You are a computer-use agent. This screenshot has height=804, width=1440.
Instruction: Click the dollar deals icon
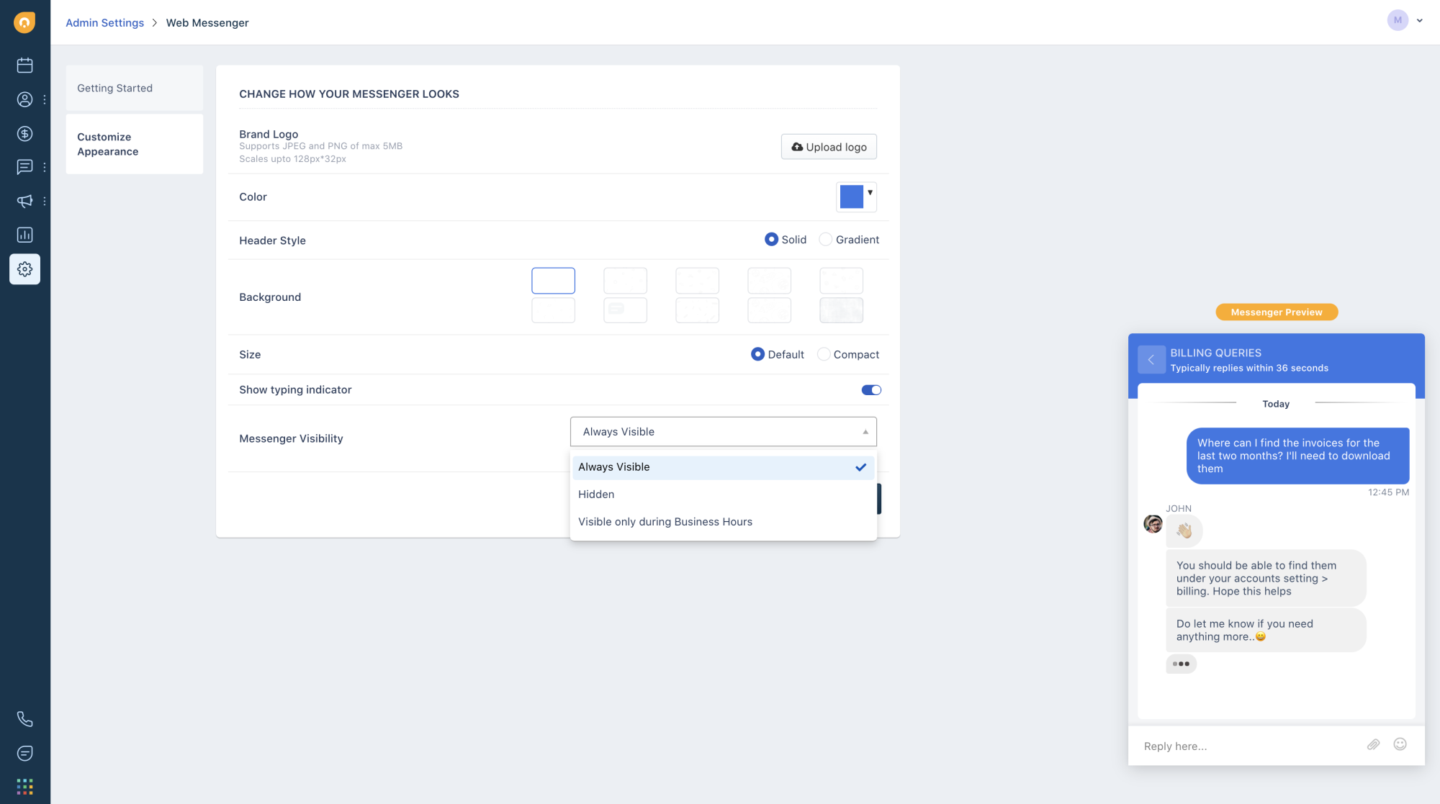point(24,134)
